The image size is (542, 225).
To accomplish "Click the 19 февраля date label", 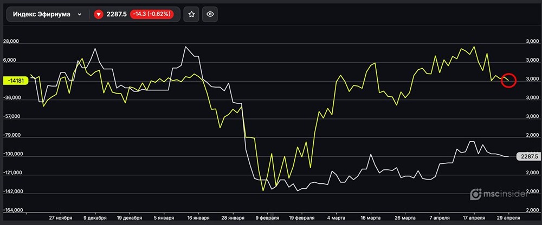I will (301, 218).
